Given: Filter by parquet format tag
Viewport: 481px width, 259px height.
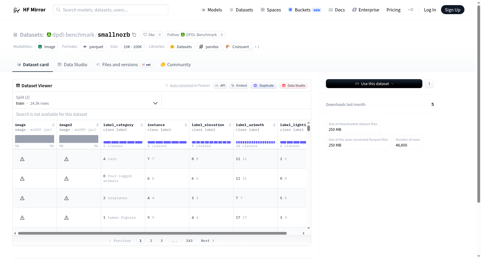Looking at the screenshot, I should (93, 47).
